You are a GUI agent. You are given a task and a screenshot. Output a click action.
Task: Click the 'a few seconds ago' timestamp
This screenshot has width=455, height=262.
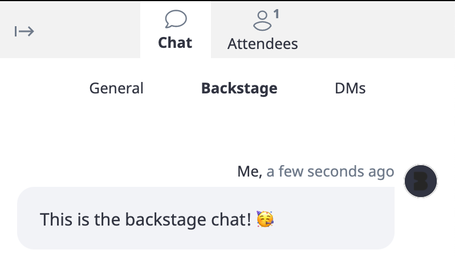click(330, 171)
